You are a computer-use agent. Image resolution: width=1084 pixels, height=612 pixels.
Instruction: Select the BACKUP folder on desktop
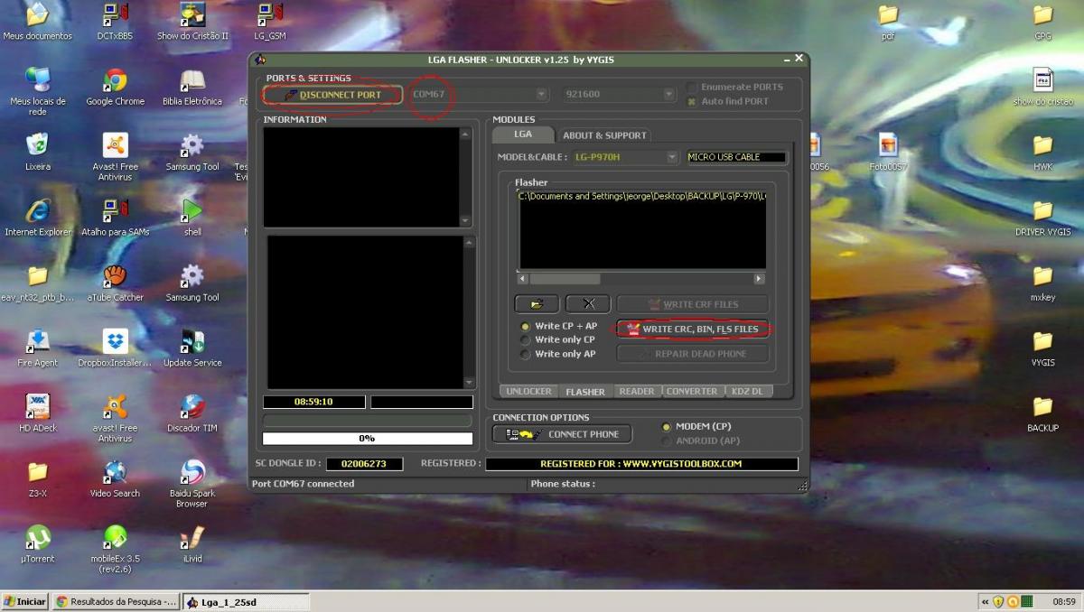pos(1042,412)
